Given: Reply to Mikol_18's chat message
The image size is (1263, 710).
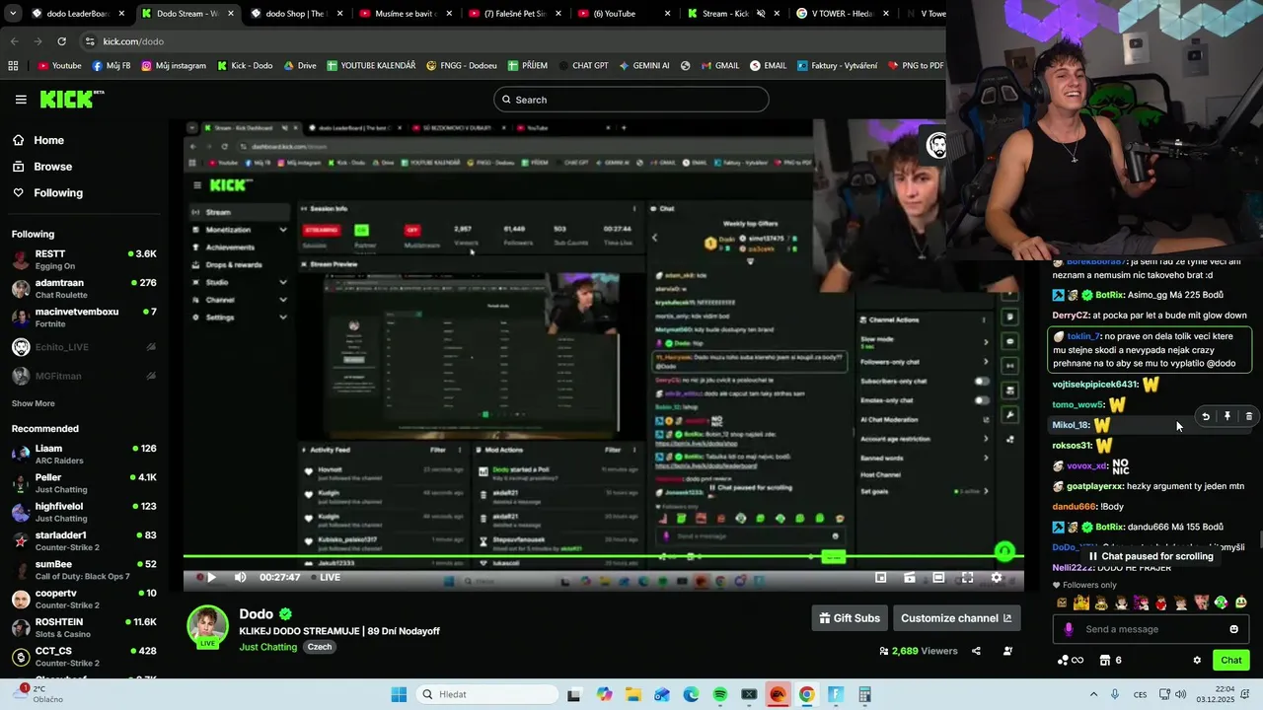Looking at the screenshot, I should [x=1206, y=416].
